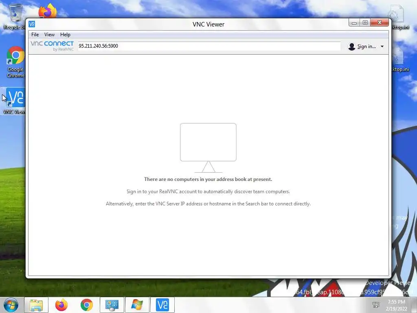Click 'Alternatively, enter the VNC Server IP' text
This screenshot has width=417, height=313.
[208, 204]
